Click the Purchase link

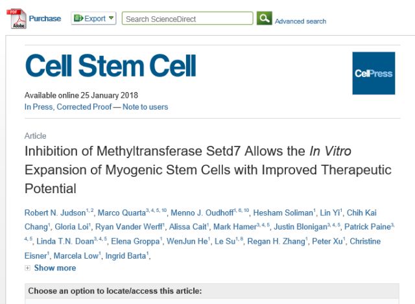(x=45, y=19)
